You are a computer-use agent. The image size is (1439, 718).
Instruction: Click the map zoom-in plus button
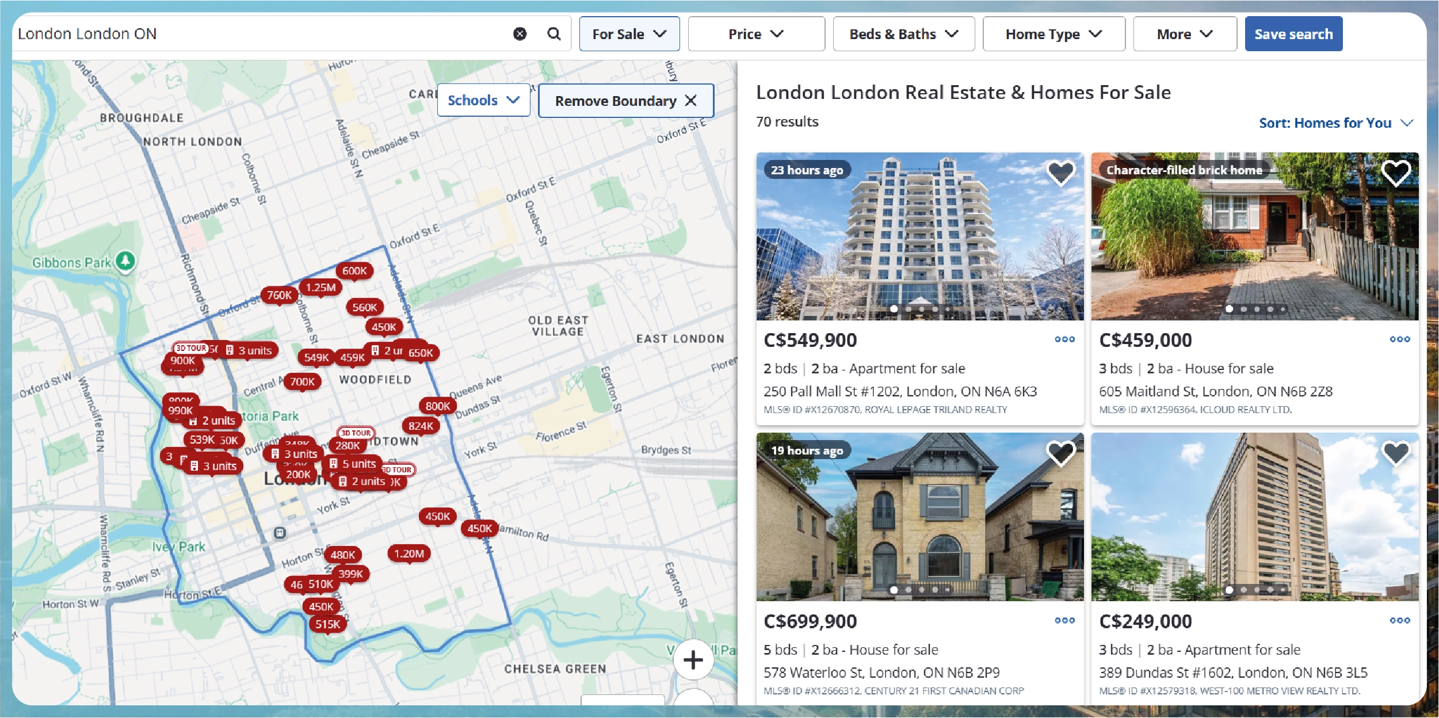(x=693, y=659)
